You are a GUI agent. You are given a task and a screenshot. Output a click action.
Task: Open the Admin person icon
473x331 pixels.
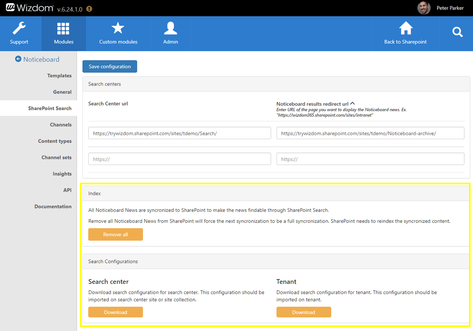point(170,29)
